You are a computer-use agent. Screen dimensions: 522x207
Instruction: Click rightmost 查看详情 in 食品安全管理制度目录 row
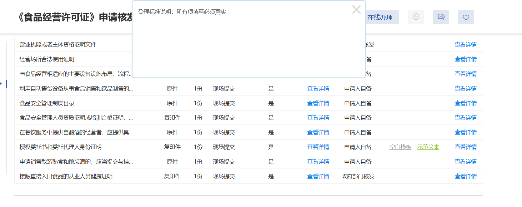(x=465, y=103)
